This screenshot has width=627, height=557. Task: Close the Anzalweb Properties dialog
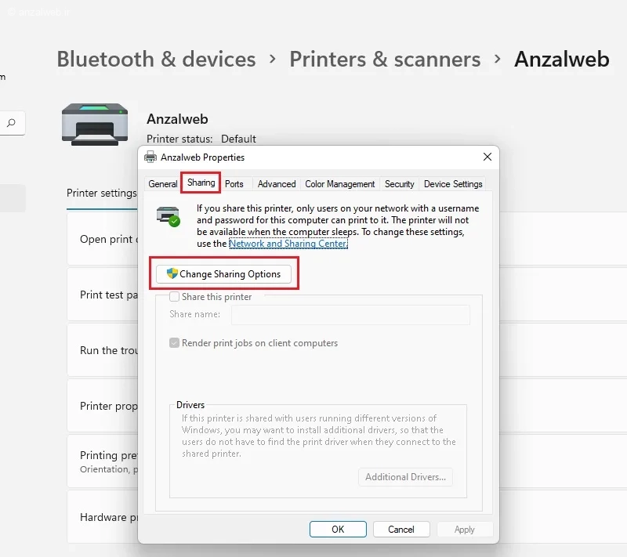tap(487, 157)
